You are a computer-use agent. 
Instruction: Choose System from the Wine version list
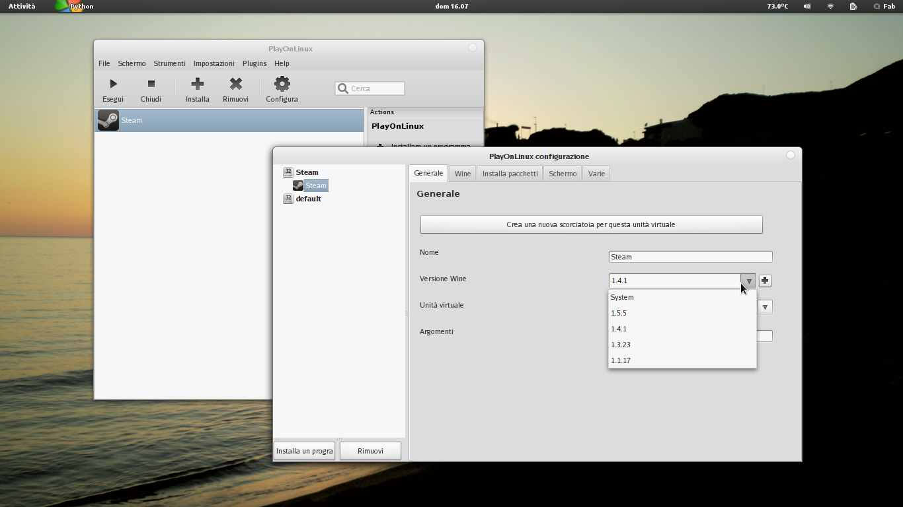(x=682, y=297)
